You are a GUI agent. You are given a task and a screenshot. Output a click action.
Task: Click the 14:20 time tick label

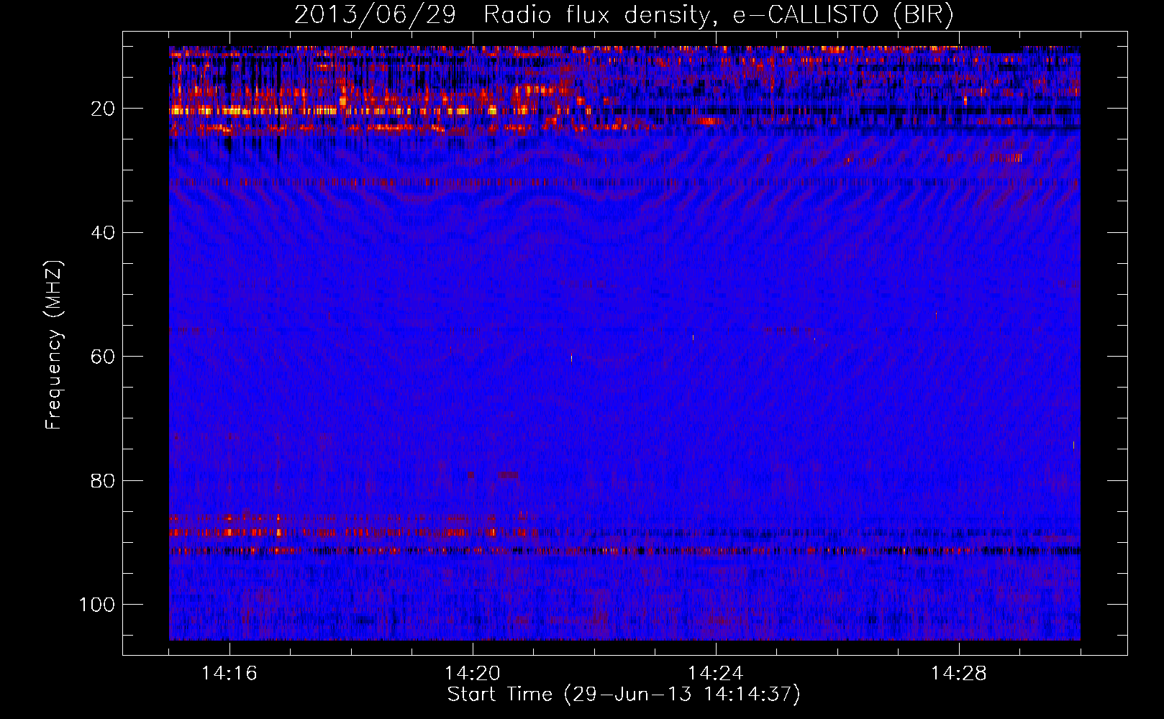click(473, 674)
